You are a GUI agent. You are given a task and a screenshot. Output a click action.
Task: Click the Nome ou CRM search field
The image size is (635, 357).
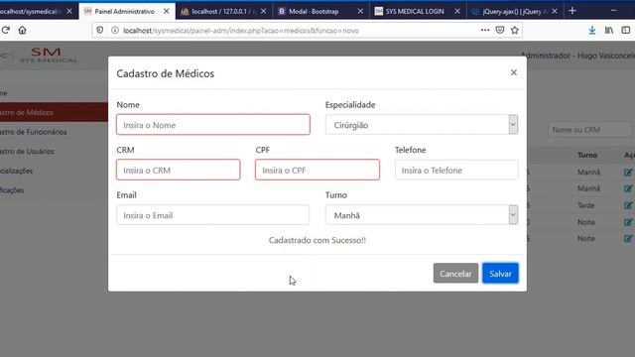coord(589,130)
